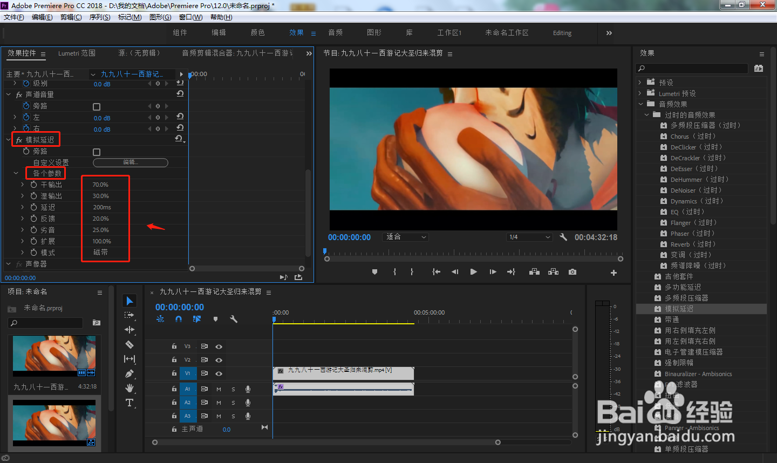Collapse the 模拟延迟 effect

point(8,140)
